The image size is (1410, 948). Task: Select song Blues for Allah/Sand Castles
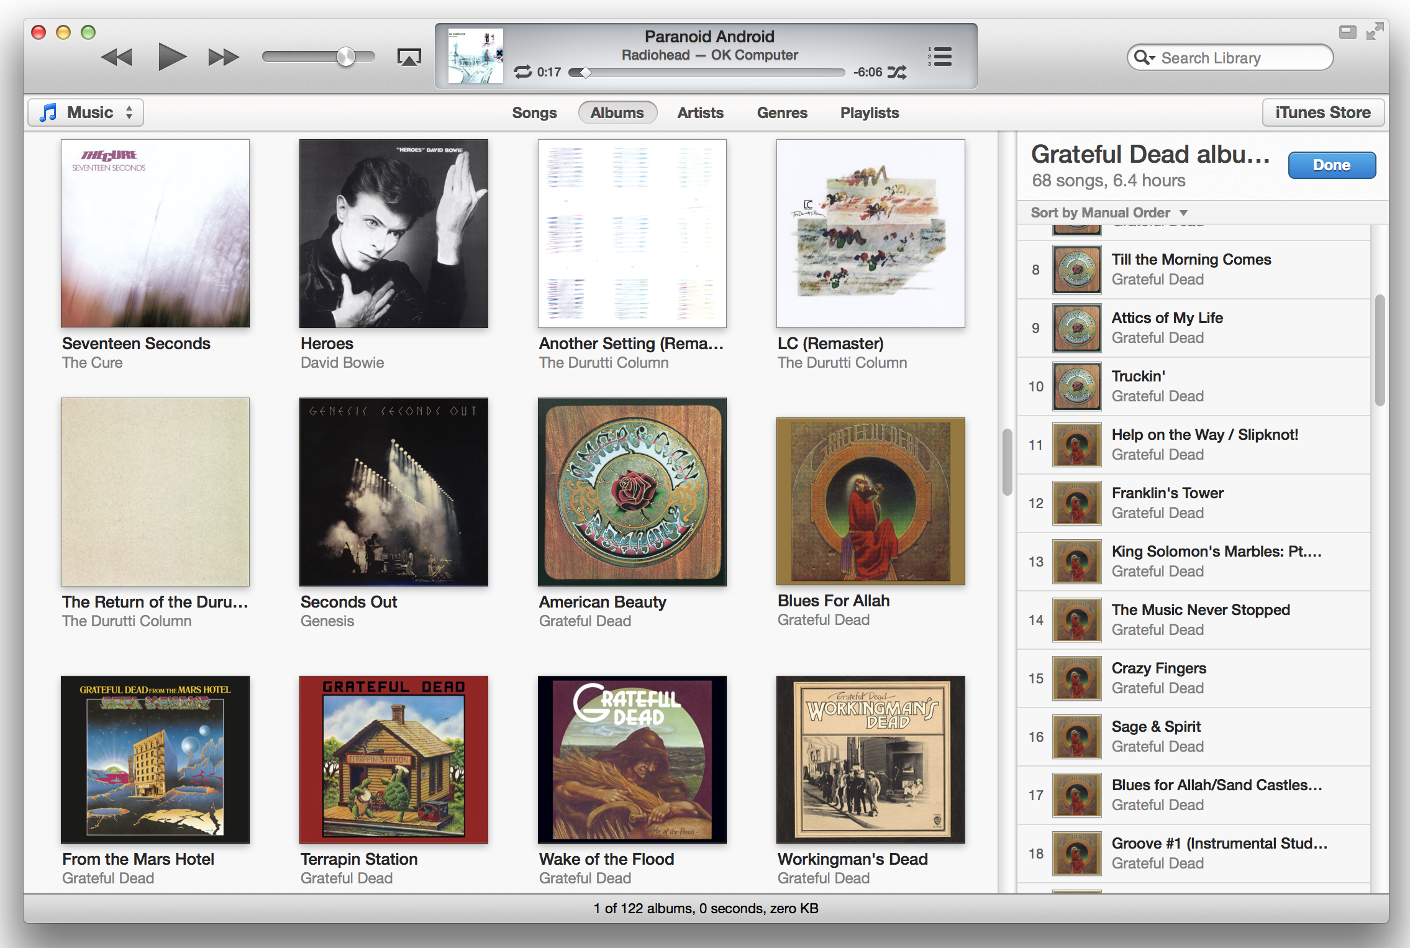click(1194, 795)
